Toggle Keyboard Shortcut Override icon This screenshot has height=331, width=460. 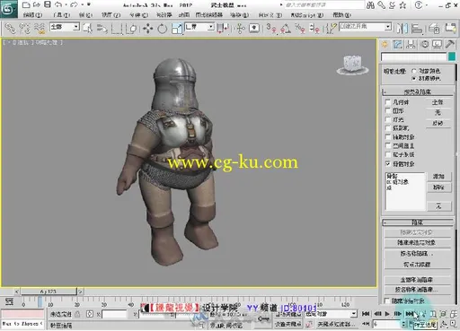(x=254, y=29)
